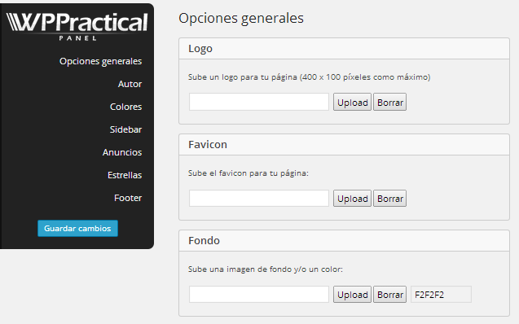
Task: Open the Opciones generales menu item
Action: (101, 62)
